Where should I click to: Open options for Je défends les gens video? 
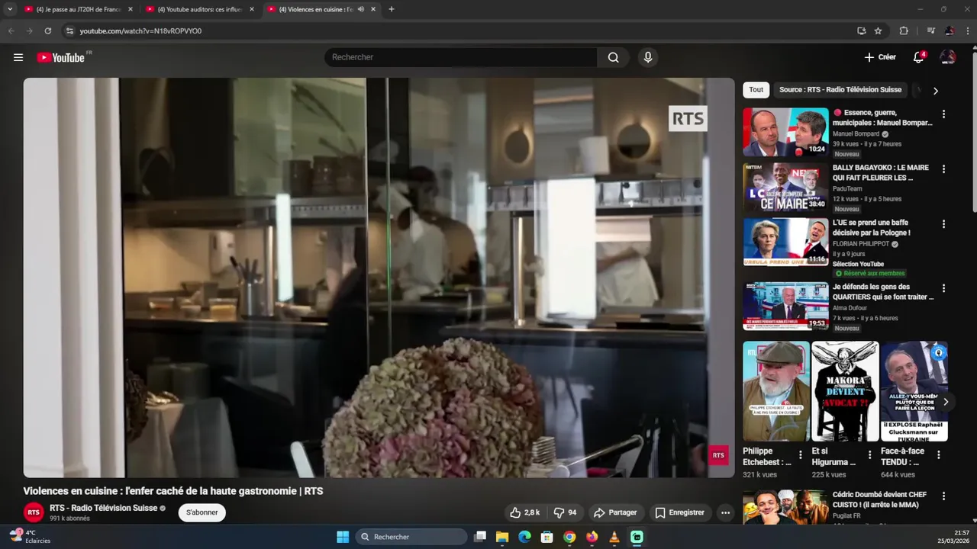tap(943, 288)
